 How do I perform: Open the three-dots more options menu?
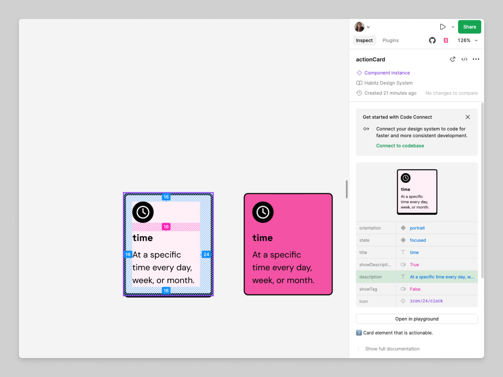click(x=476, y=59)
